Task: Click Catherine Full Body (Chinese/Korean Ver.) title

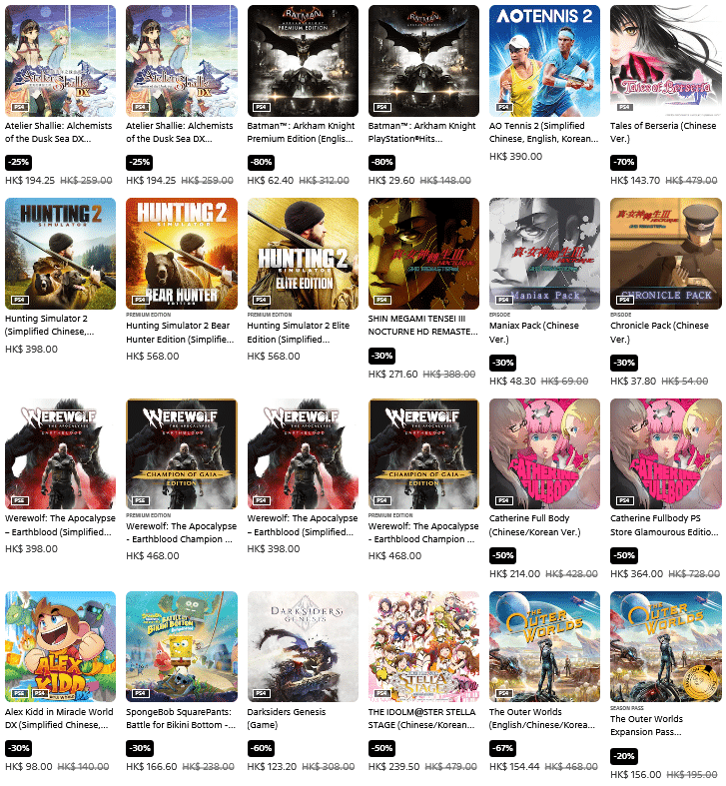Action: (x=534, y=525)
